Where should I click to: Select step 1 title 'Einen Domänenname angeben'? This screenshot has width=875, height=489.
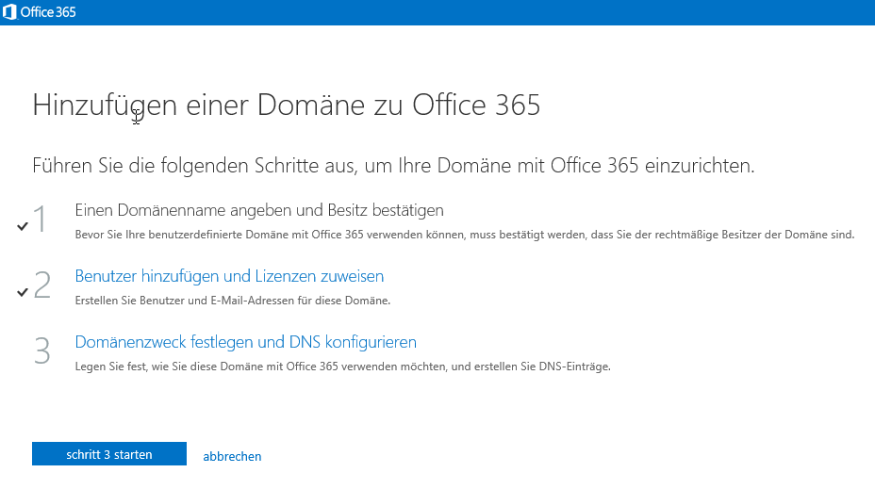[258, 209]
